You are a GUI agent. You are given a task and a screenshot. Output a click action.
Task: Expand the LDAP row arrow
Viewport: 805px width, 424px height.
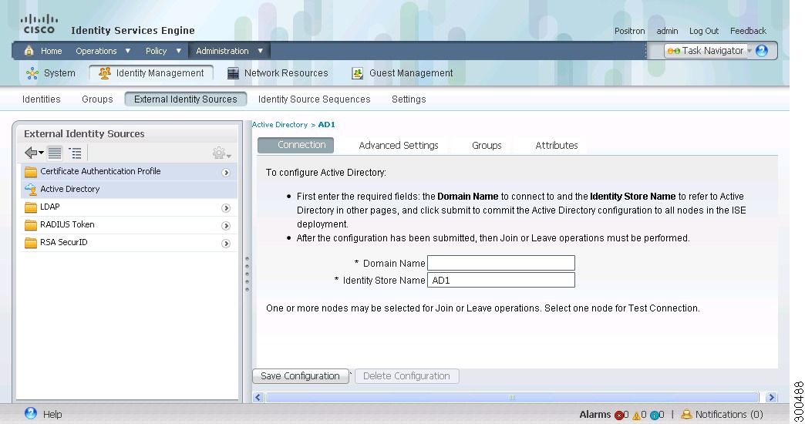(225, 208)
